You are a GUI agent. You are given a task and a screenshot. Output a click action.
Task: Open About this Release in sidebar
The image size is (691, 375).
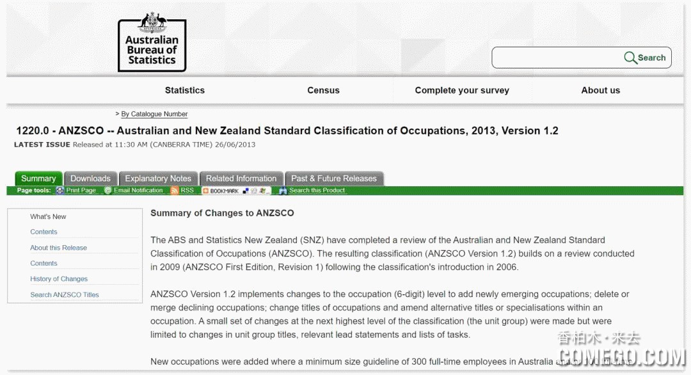pyautogui.click(x=58, y=248)
